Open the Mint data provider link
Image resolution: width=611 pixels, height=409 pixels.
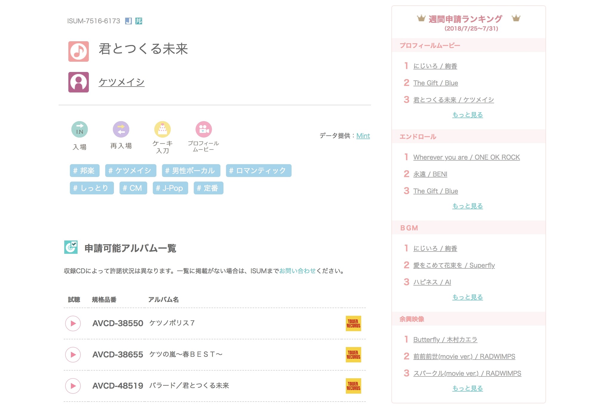(363, 136)
